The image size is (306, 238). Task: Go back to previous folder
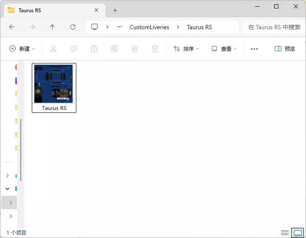12,27
